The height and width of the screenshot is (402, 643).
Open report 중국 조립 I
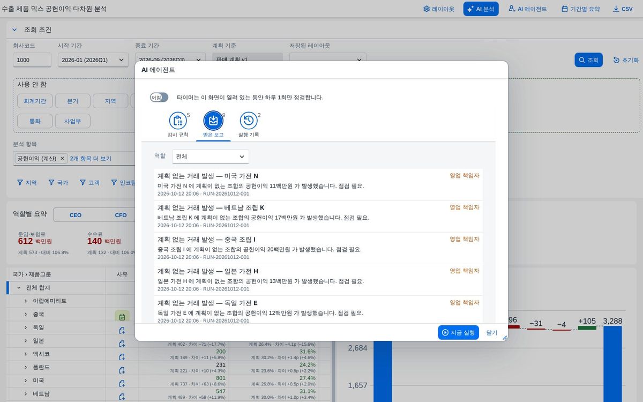318,248
